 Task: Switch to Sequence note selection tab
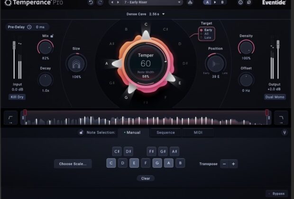point(165,133)
